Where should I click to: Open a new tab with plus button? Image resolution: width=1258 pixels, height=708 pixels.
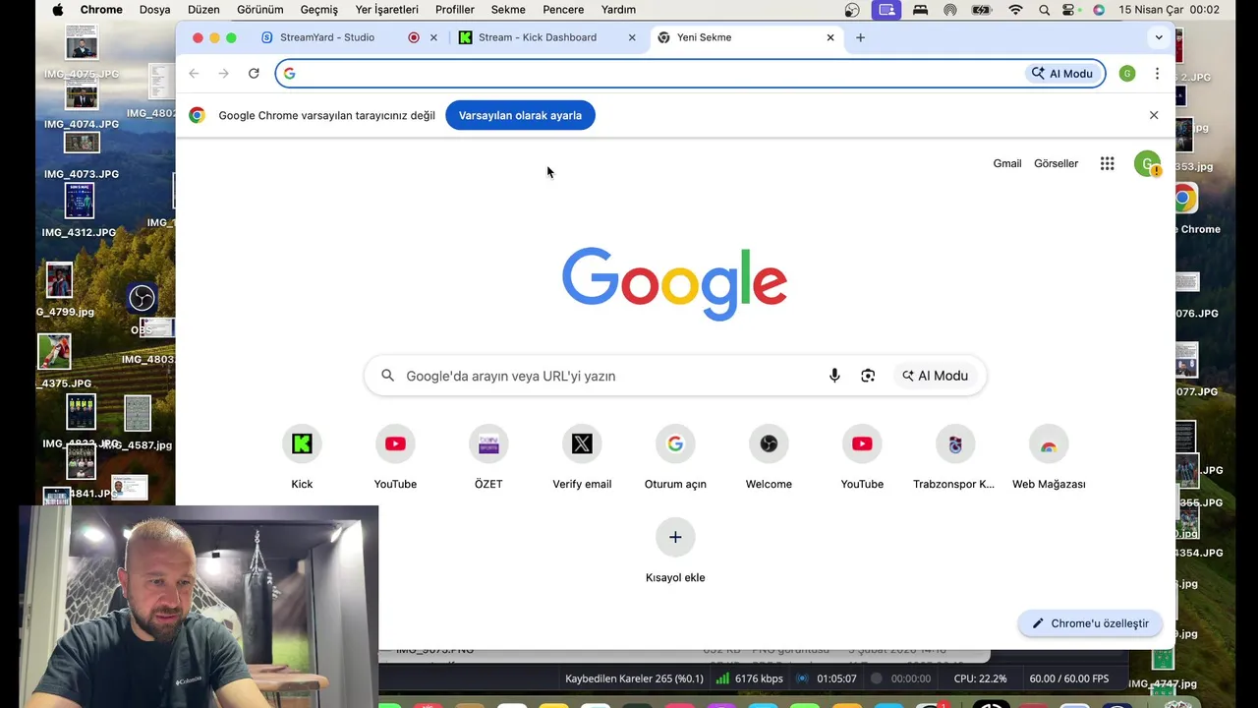click(860, 37)
